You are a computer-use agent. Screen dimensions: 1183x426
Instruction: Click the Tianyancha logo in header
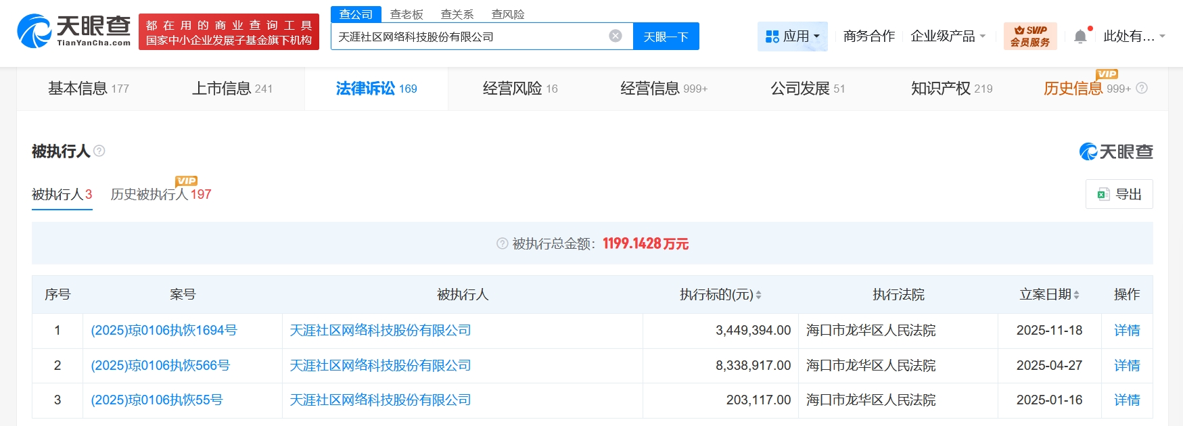point(74,31)
